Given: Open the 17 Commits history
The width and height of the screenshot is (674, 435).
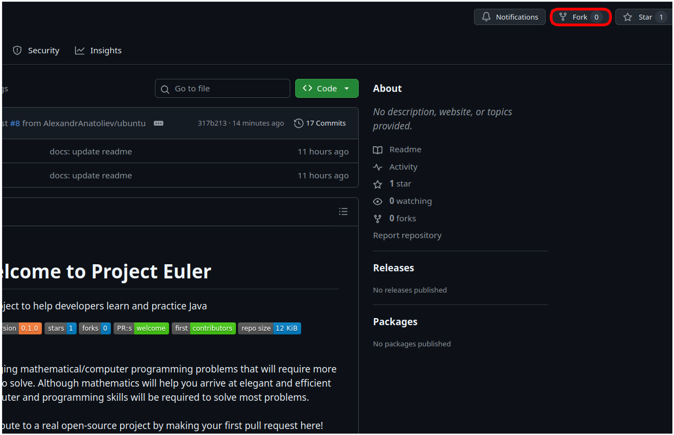Looking at the screenshot, I should pyautogui.click(x=320, y=123).
